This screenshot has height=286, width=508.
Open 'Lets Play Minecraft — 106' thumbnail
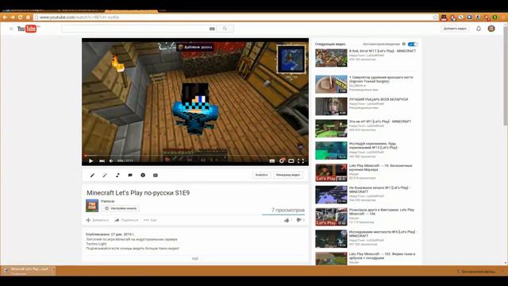(x=331, y=217)
